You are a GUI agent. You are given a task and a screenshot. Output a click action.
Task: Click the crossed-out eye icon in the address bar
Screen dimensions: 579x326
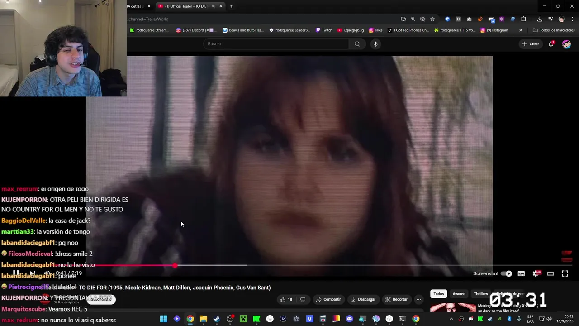click(422, 19)
